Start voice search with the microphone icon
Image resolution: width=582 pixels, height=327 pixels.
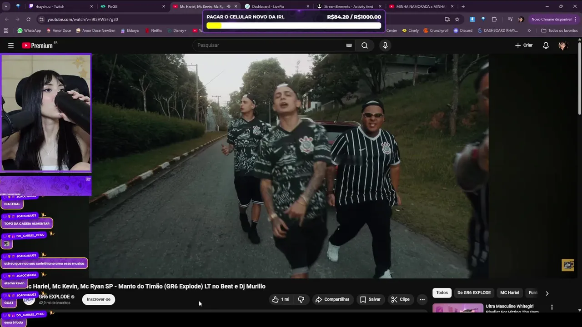[x=385, y=45]
